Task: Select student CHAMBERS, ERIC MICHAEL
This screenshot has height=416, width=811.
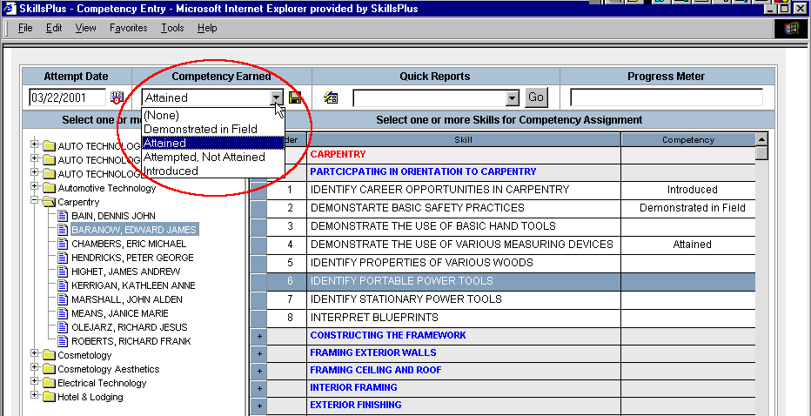Action: 129,244
